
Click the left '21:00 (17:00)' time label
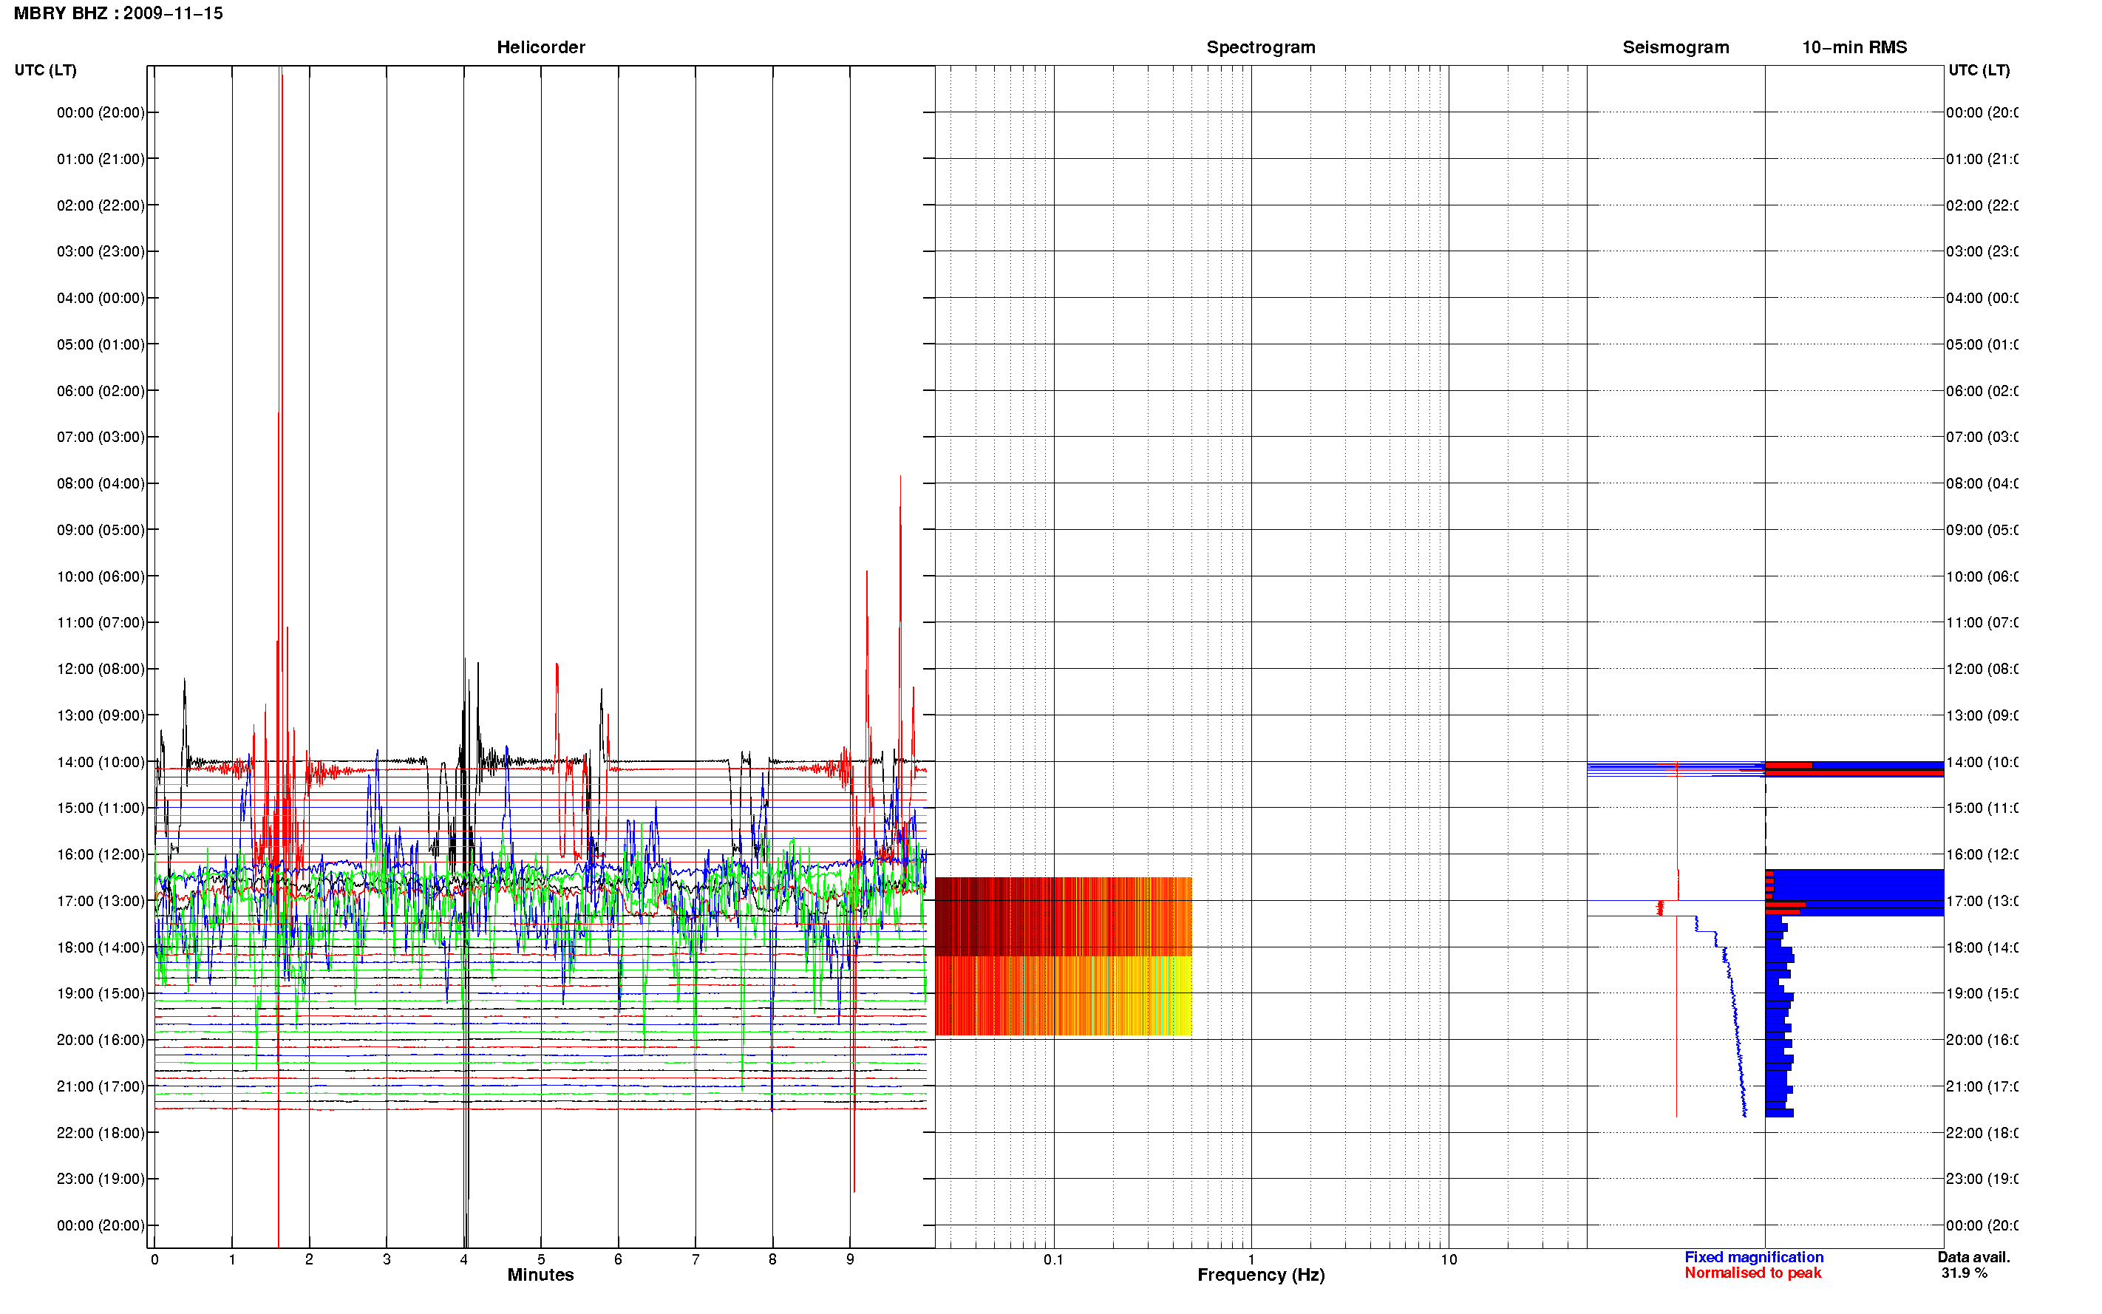point(101,1086)
